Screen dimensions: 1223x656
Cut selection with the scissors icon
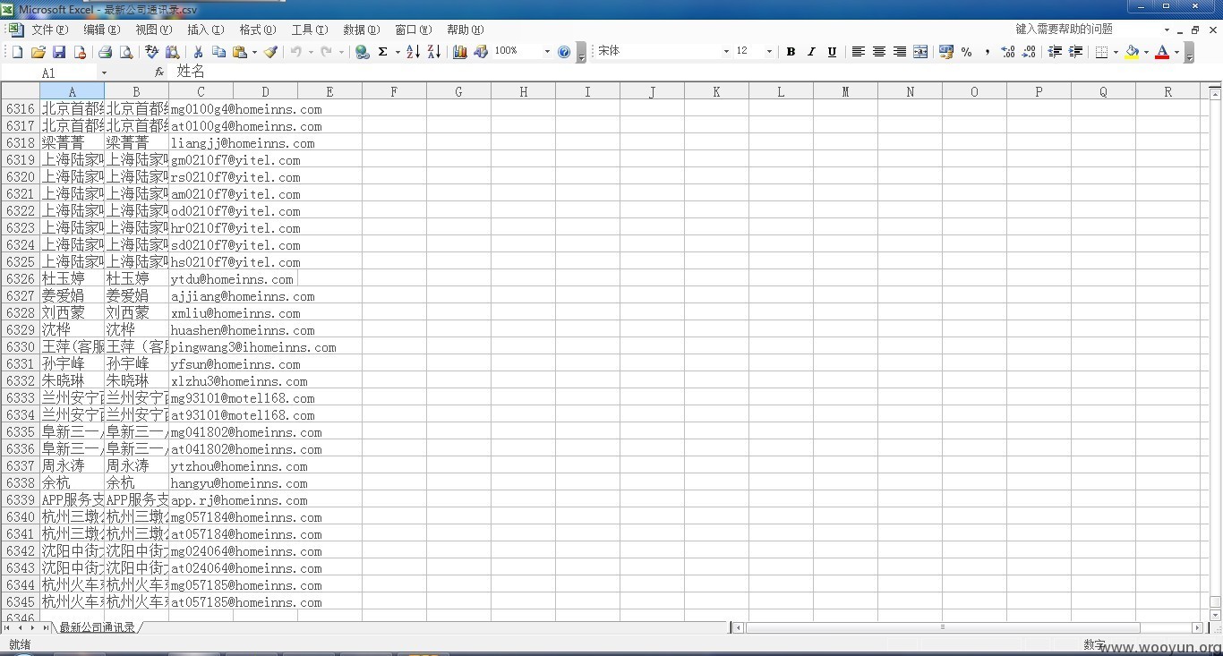coord(198,52)
